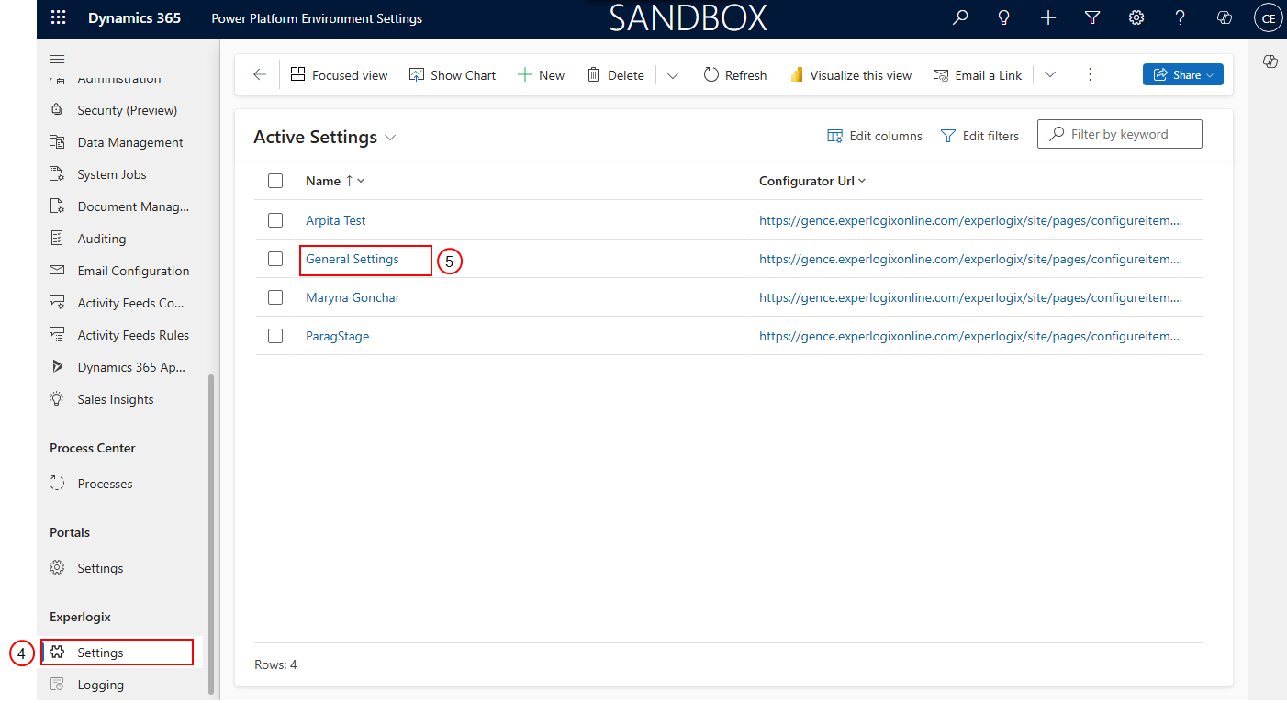Click the plus quick create icon
This screenshot has width=1287, height=703.
pos(1048,17)
